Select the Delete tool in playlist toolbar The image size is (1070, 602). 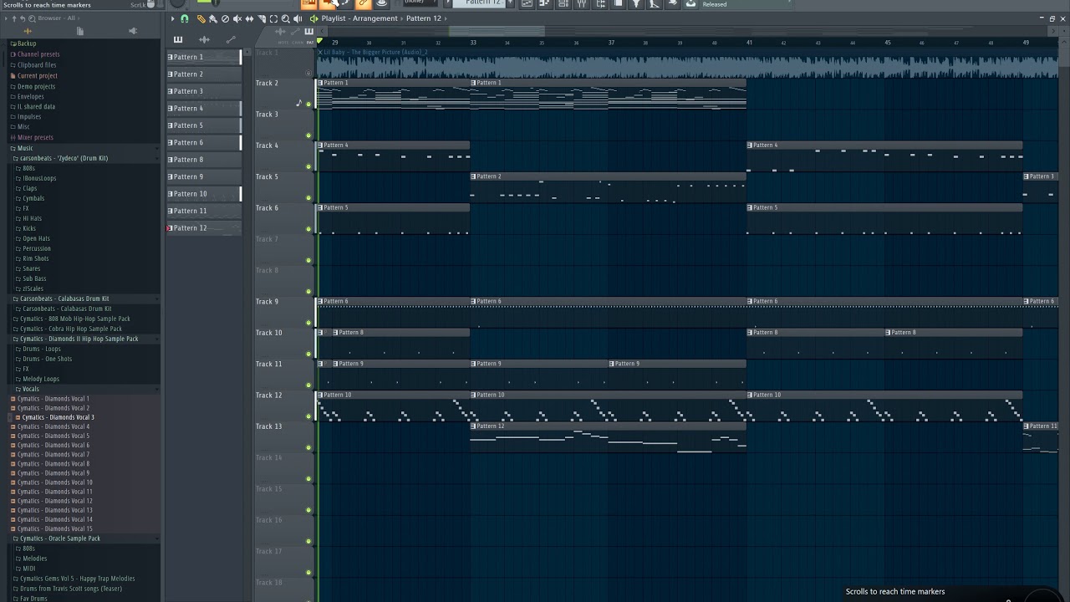[225, 18]
